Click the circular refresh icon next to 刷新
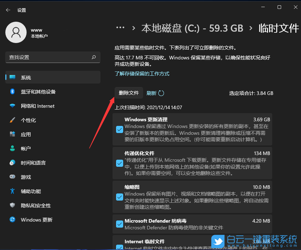 pyautogui.click(x=162, y=93)
